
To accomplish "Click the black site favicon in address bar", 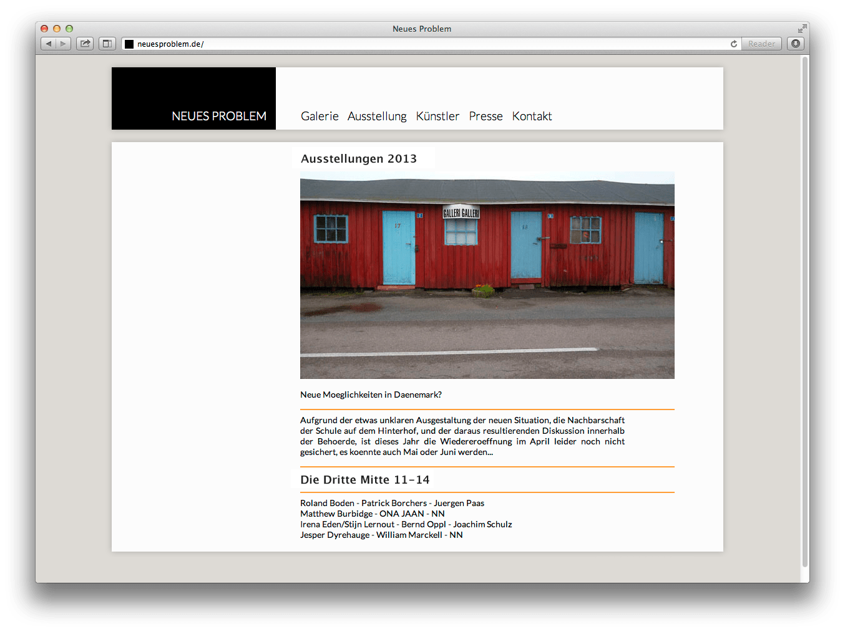I will point(129,44).
